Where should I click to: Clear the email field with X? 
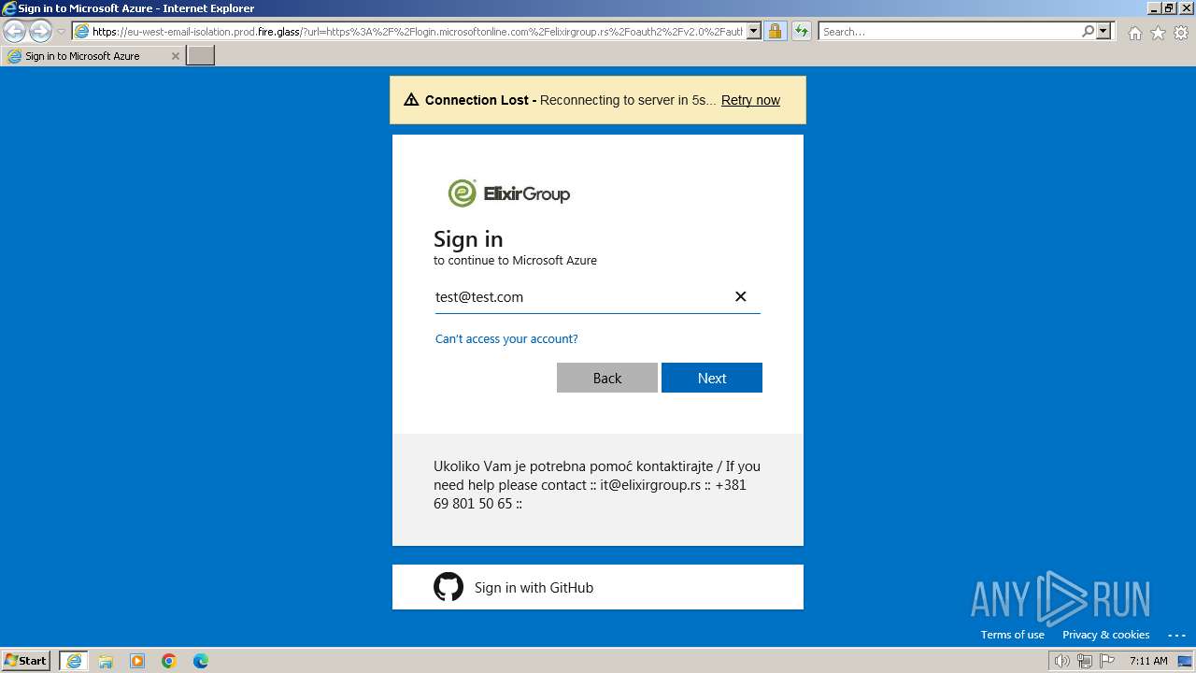(x=740, y=296)
